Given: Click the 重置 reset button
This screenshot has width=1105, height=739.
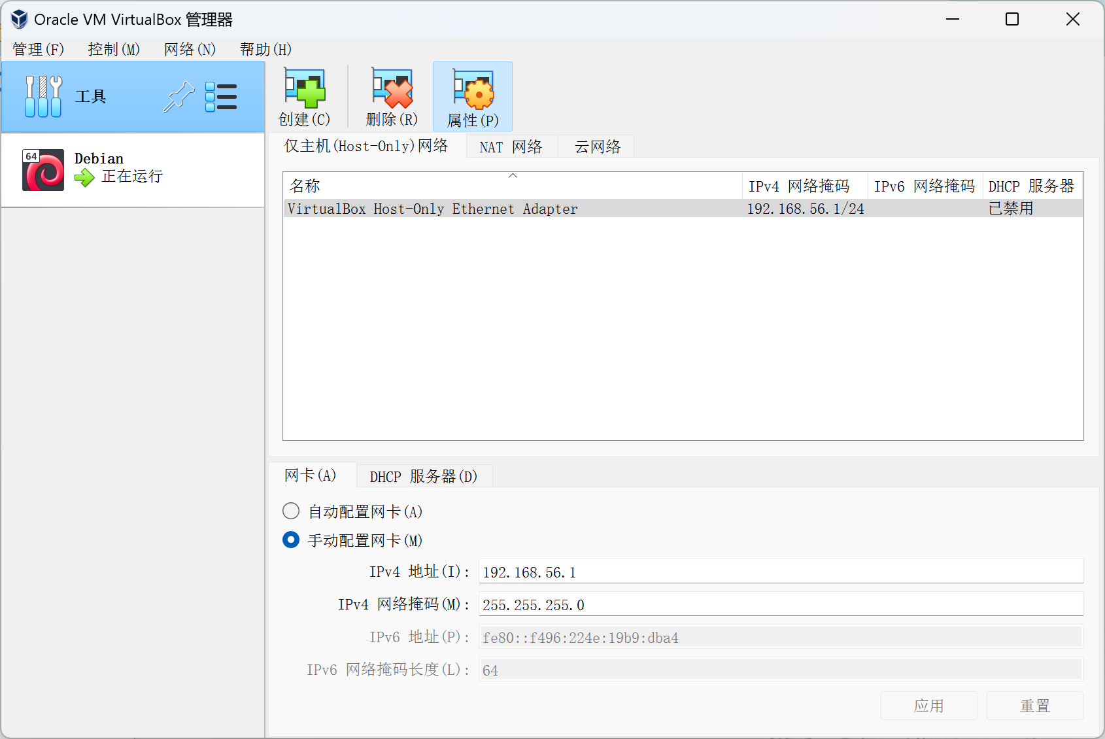Looking at the screenshot, I should point(1035,706).
